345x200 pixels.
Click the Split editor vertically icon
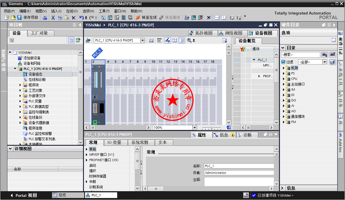pyautogui.click(x=224, y=18)
